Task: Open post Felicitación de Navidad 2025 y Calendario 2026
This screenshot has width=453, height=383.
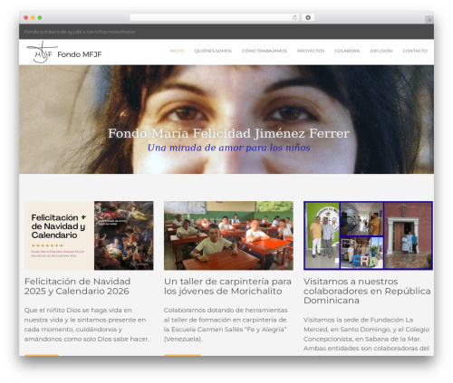Action: pos(77,286)
